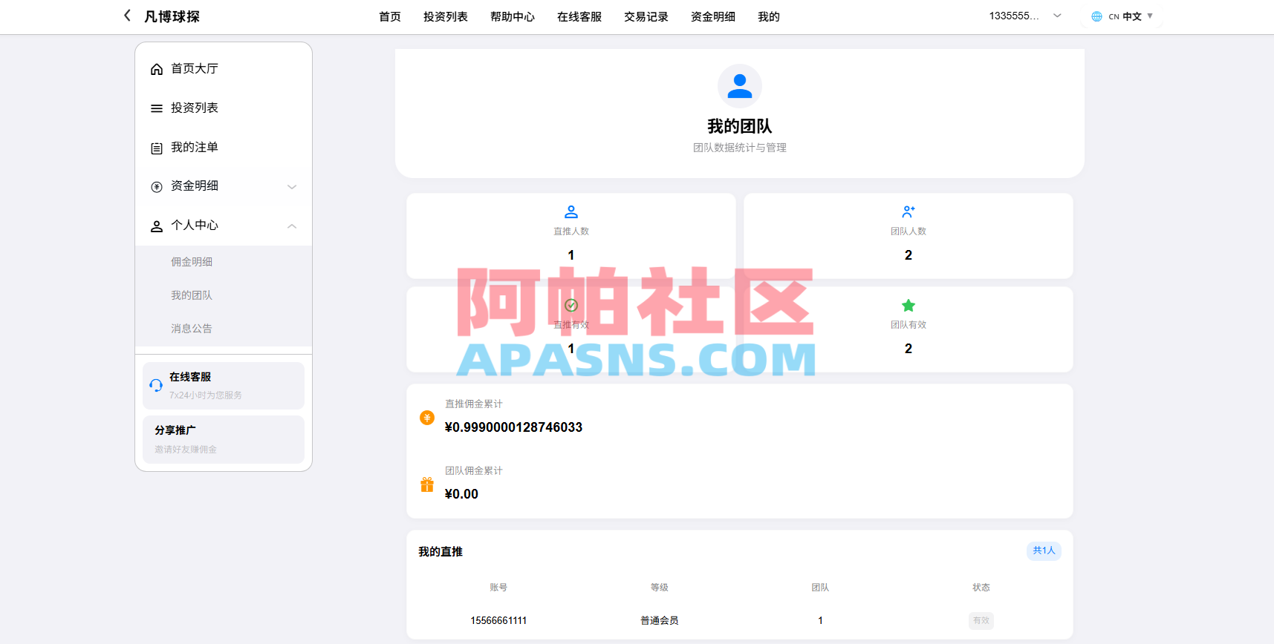Viewport: 1274px width, 644px height.
Task: Open 交易记录 in top navigation
Action: pos(646,16)
